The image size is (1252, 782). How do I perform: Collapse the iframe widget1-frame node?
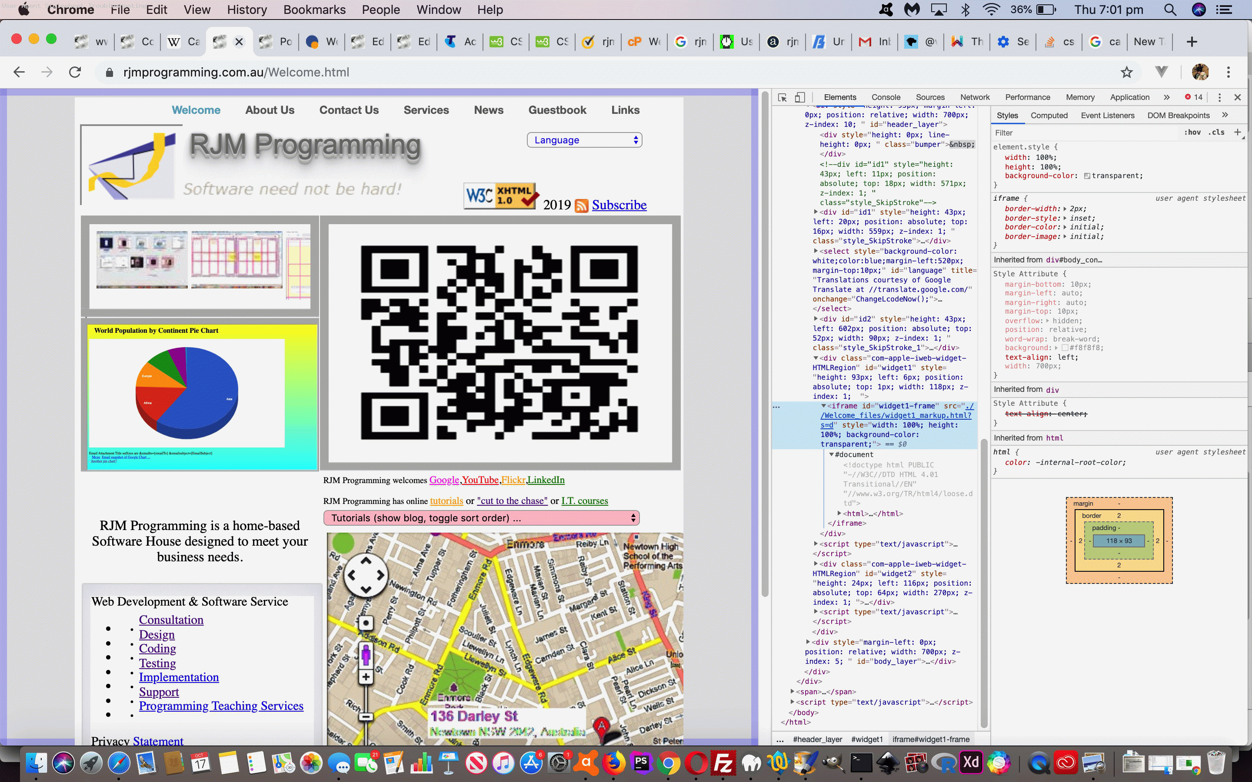(x=823, y=406)
